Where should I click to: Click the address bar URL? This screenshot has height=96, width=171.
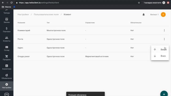39,3
